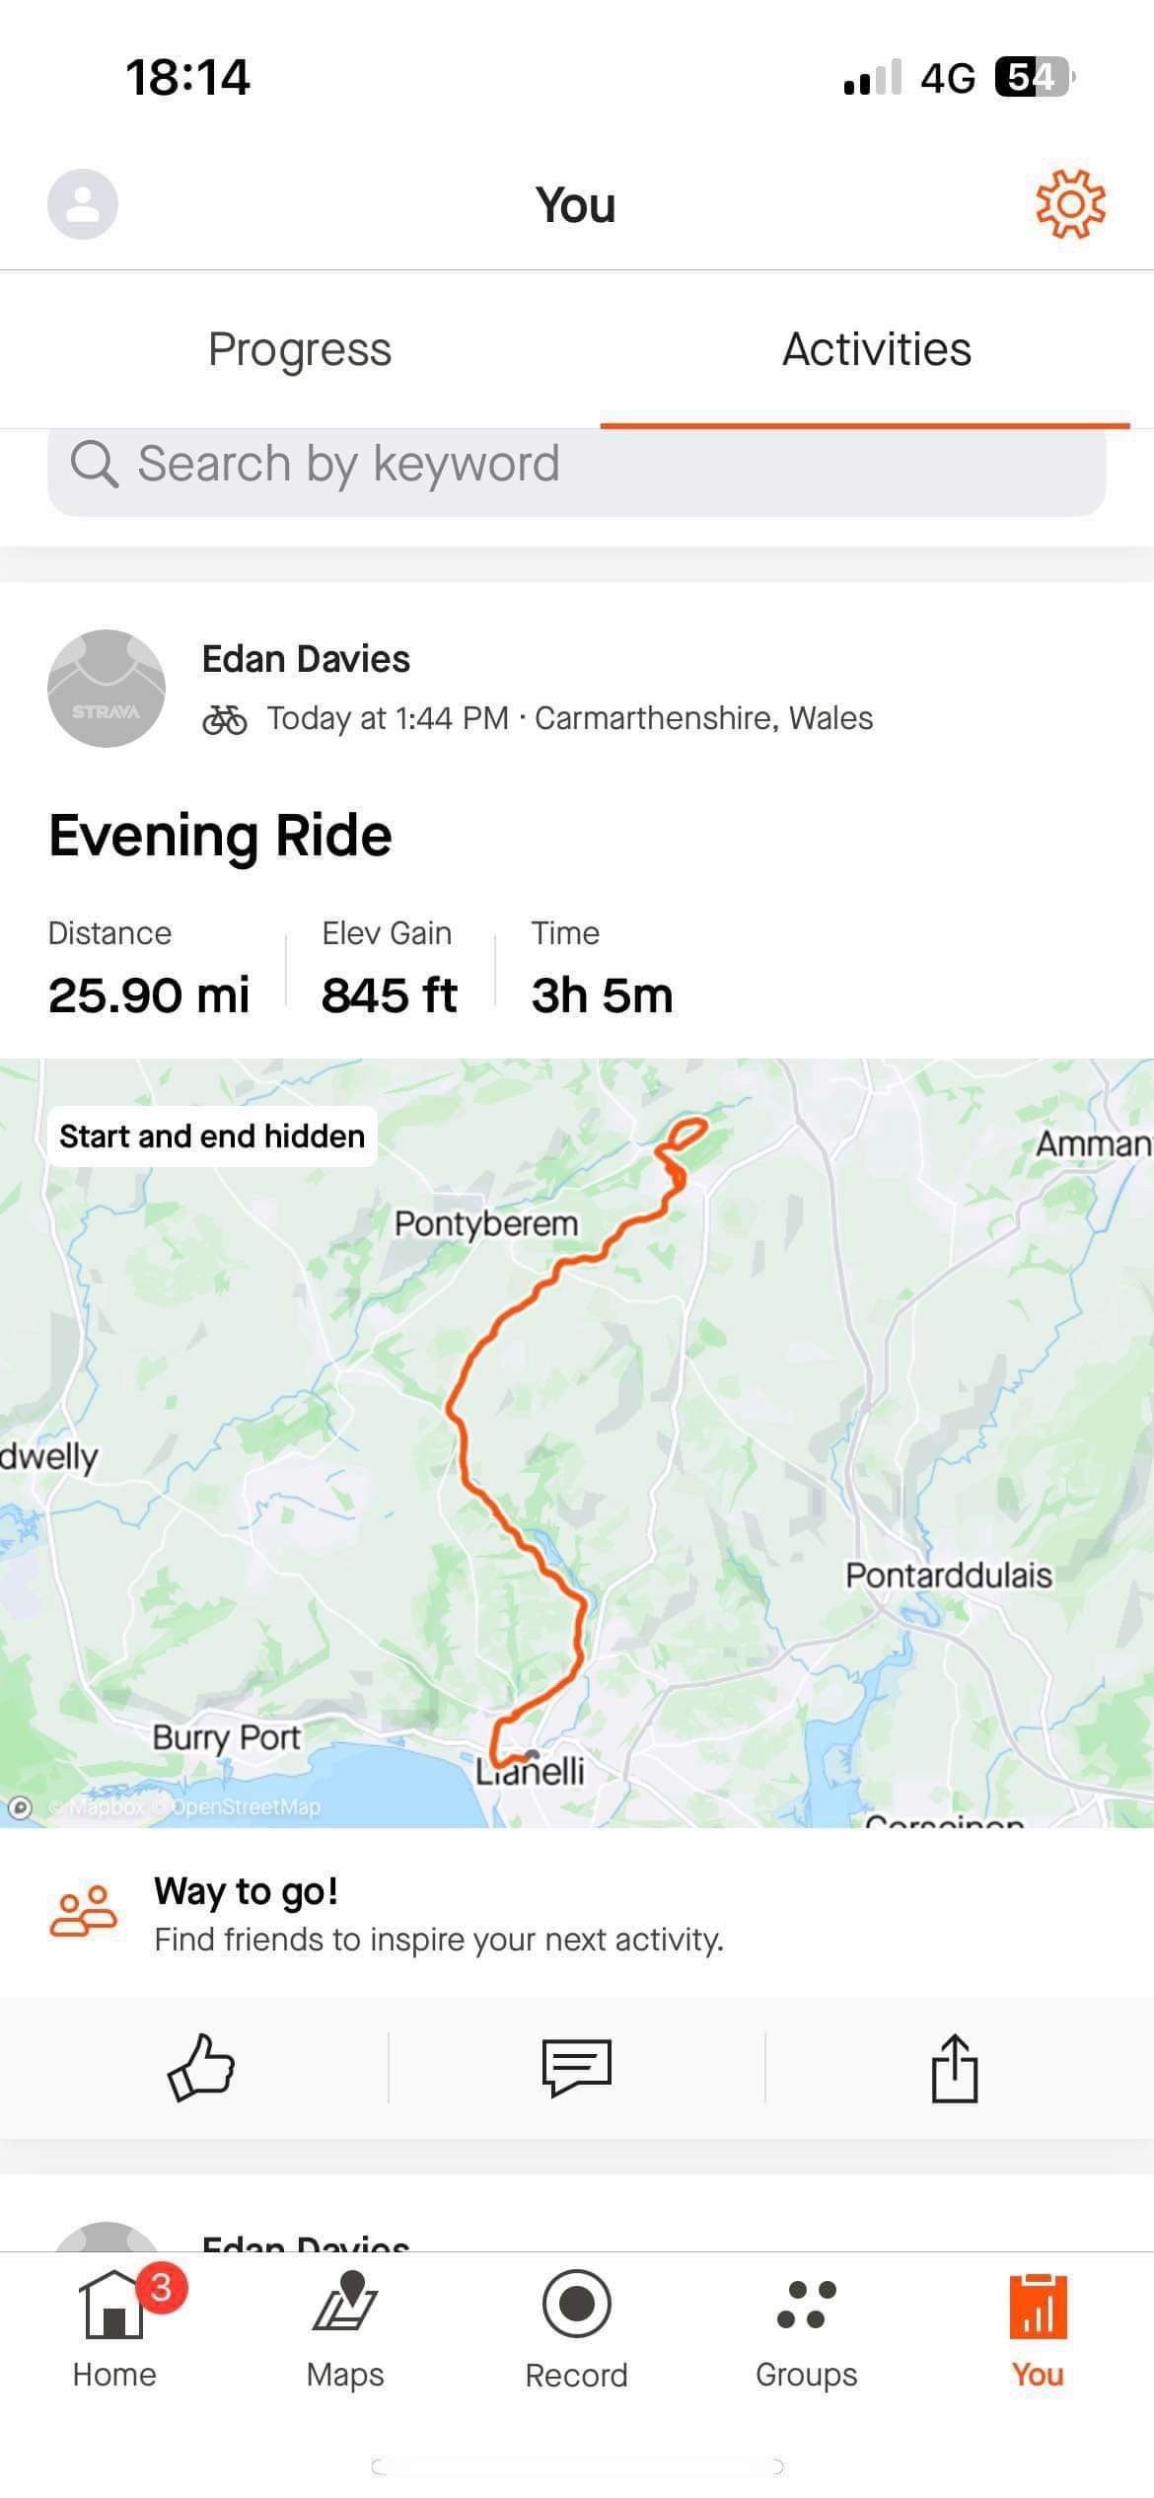
Task: Go to the Home tab with notification badge
Action: 114,2327
